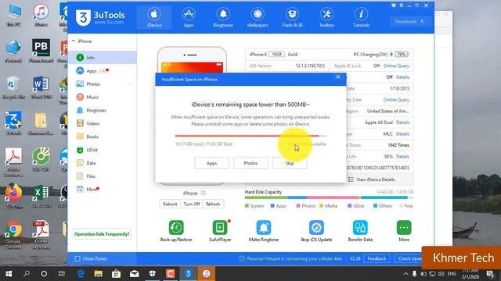The image size is (501, 281).
Task: Open the Tutorials tab
Action: click(361, 17)
